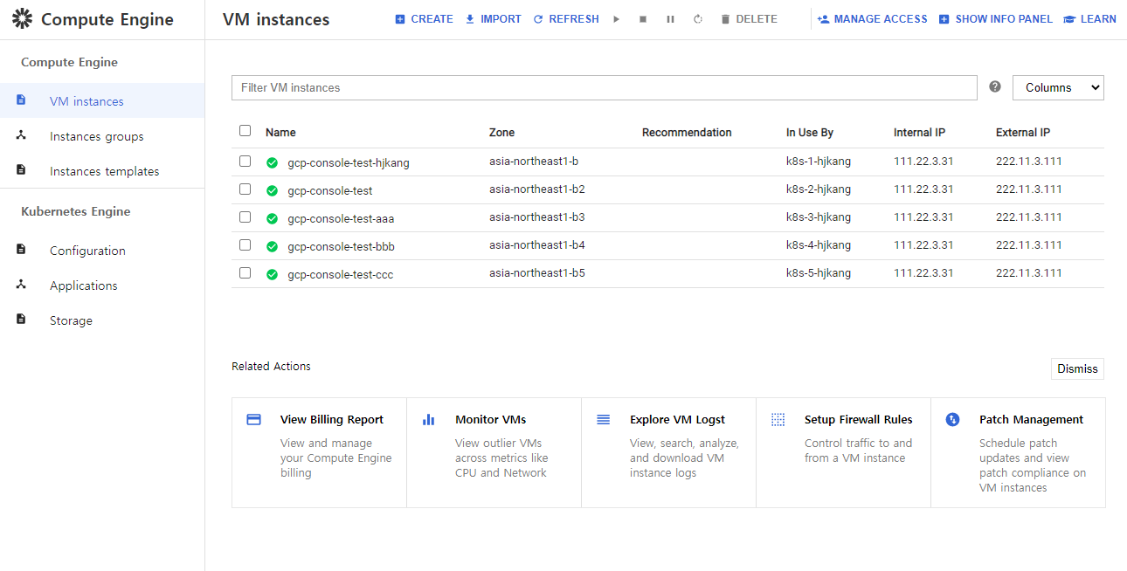The height and width of the screenshot is (571, 1127).
Task: Open Applications under Kubernetes Engine
Action: click(102, 285)
